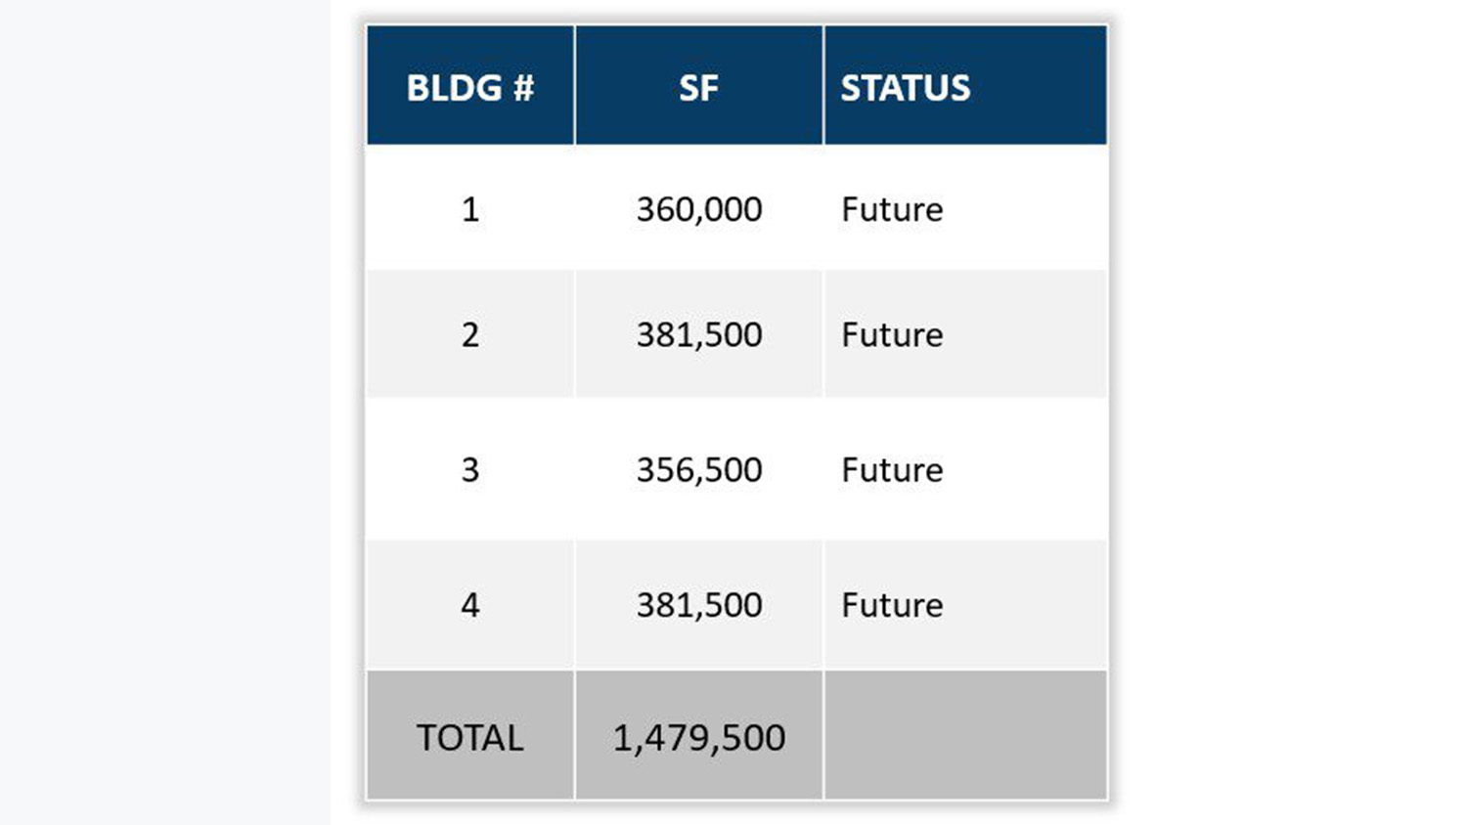Click Future status in building 4 row

(892, 604)
